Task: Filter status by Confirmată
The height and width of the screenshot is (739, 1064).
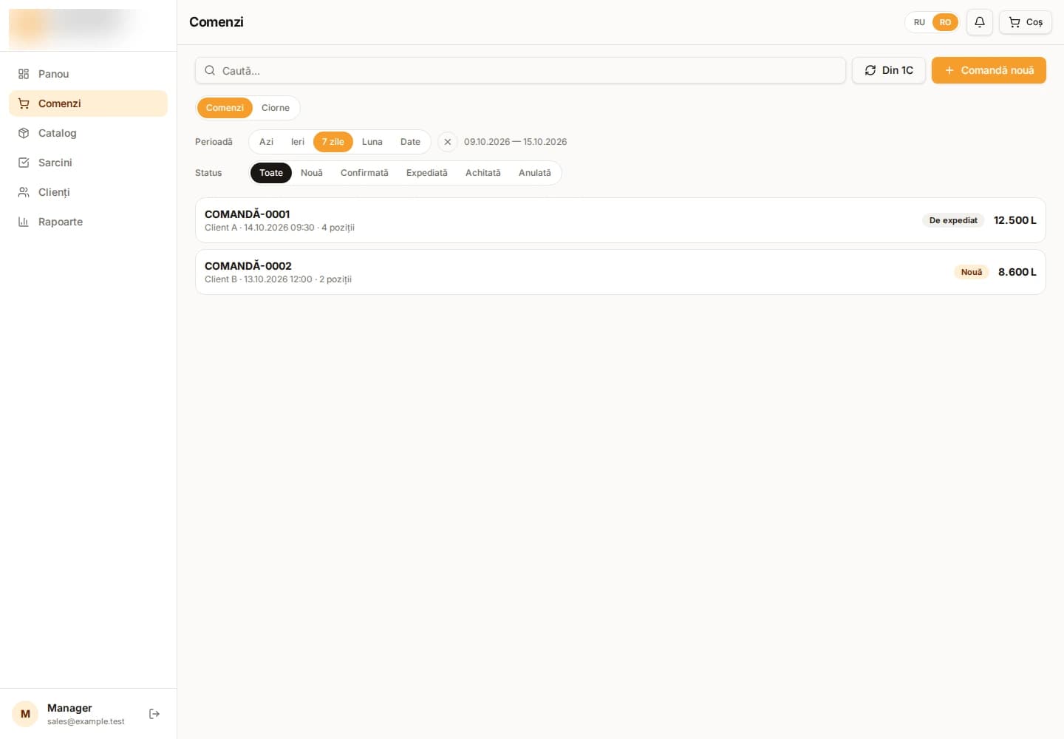Action: [x=364, y=173]
